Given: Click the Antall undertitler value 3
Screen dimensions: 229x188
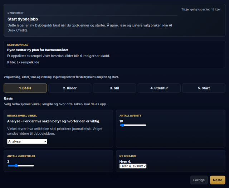Looking at the screenshot, I should (8, 162).
